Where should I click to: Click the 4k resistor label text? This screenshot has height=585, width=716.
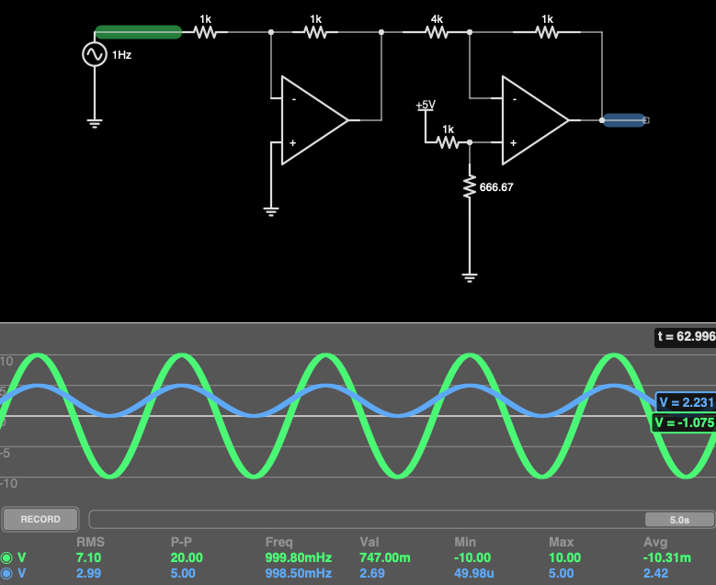437,19
